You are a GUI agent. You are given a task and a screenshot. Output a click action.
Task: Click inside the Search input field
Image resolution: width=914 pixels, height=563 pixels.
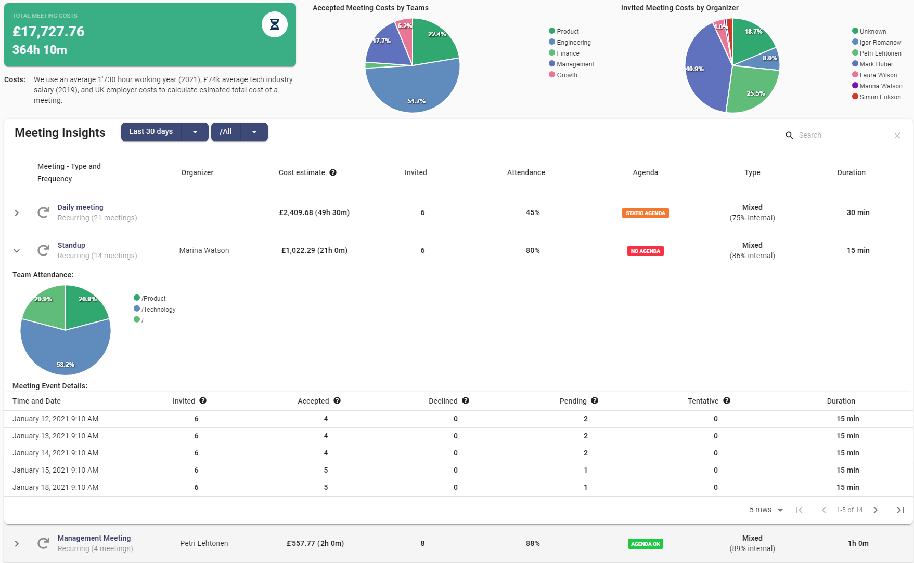point(832,135)
